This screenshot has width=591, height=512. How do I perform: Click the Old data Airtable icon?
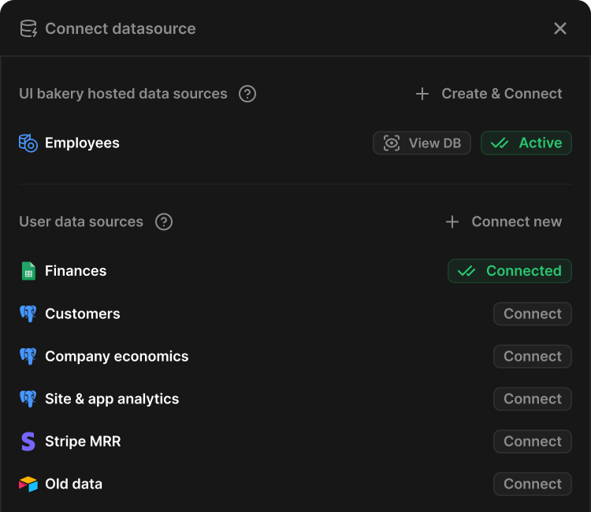pos(28,484)
